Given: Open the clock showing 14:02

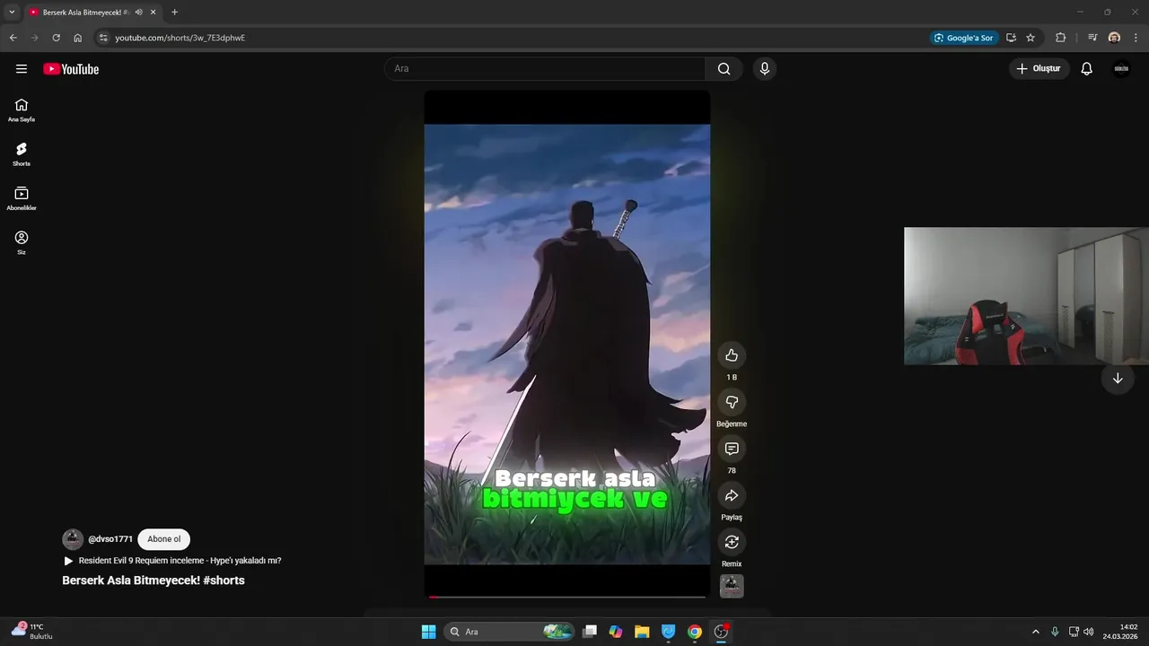Looking at the screenshot, I should 1121,632.
